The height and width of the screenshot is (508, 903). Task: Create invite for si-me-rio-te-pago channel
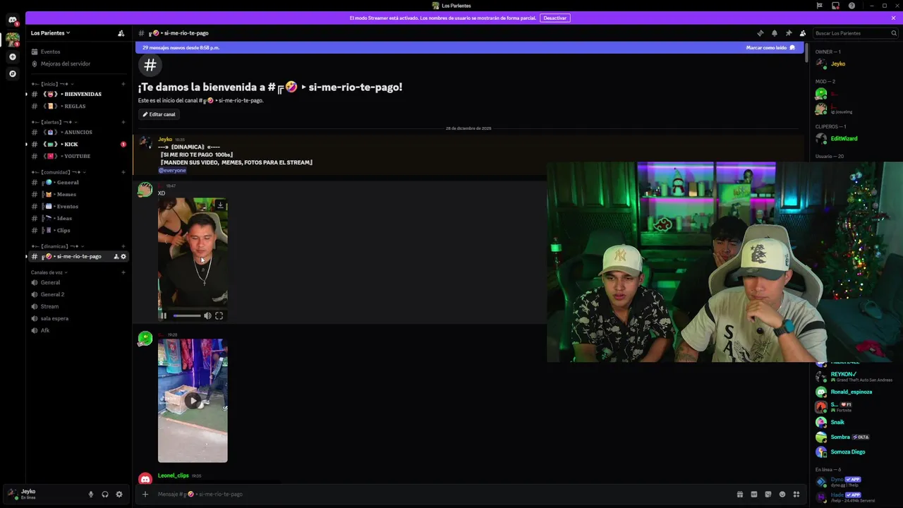(116, 257)
